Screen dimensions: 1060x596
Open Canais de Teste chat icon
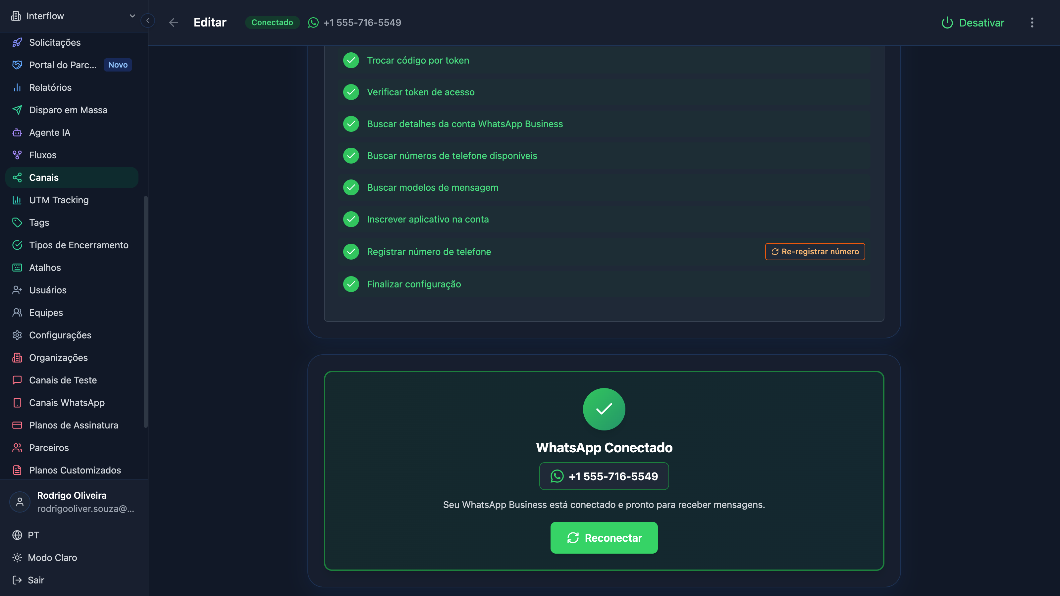coord(17,380)
